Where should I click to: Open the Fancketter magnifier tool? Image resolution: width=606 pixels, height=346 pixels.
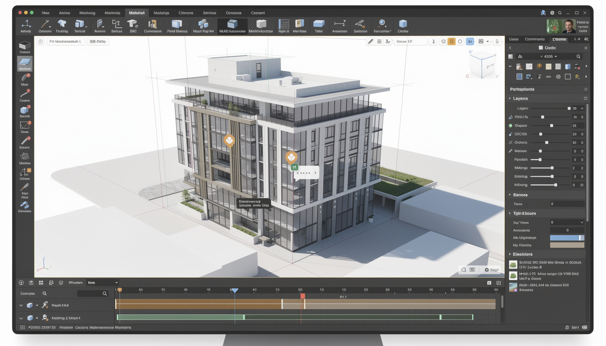point(382,26)
